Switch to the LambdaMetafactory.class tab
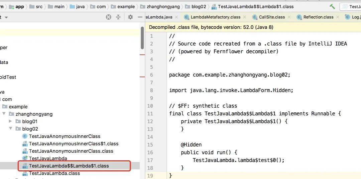This screenshot has height=179, width=361. point(215,17)
